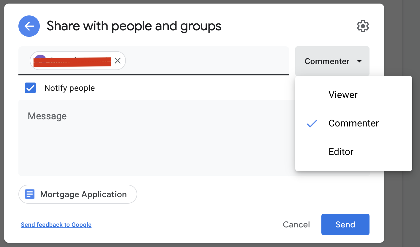Click the Share with people and groups heading
This screenshot has width=420, height=247.
(134, 26)
